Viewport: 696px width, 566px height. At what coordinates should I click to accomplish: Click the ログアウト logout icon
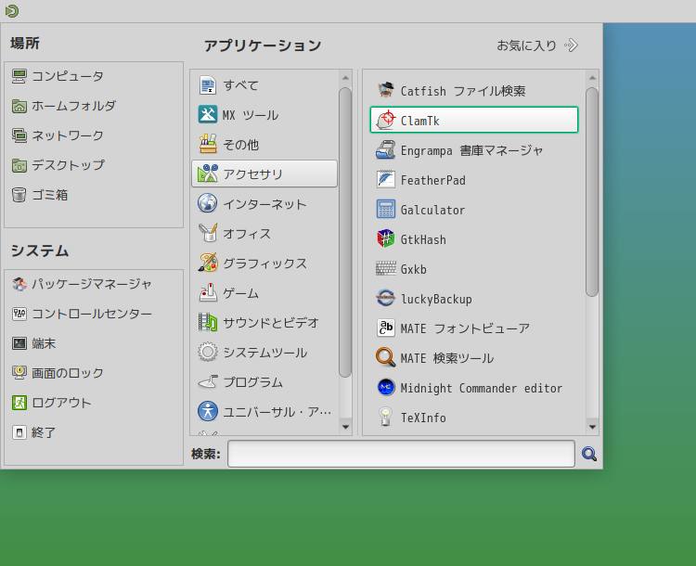19,403
